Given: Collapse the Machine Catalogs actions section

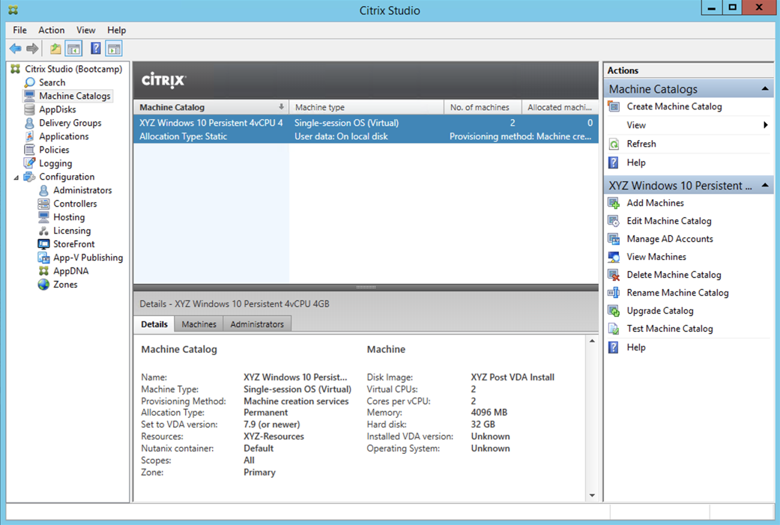Looking at the screenshot, I should 765,89.
